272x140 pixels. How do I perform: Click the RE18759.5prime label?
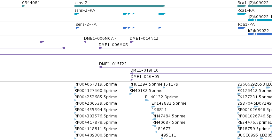(x=253, y=129)
